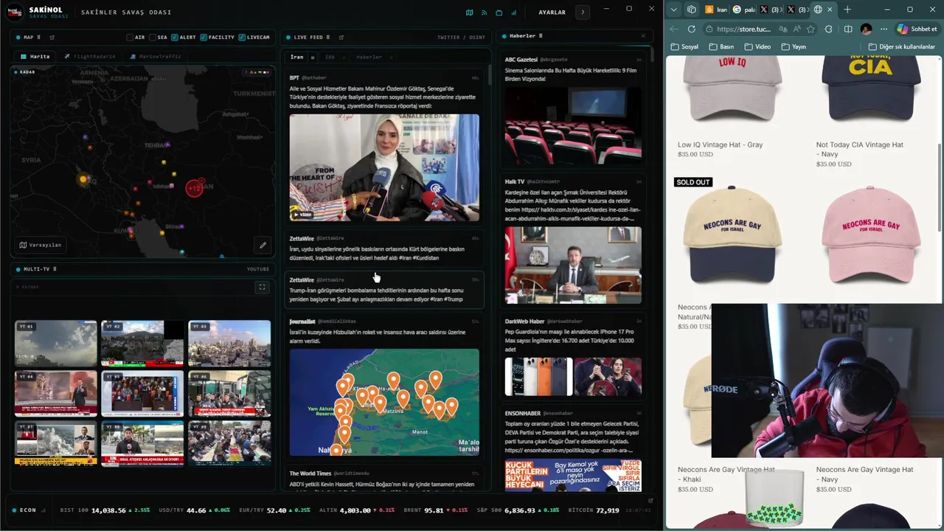
Task: Click the drag handle beside the LIVE FEED title
Action: [329, 37]
